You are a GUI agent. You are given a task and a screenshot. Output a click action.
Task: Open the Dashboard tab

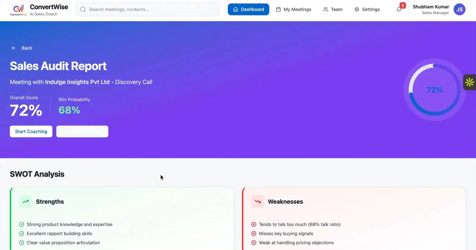(248, 10)
